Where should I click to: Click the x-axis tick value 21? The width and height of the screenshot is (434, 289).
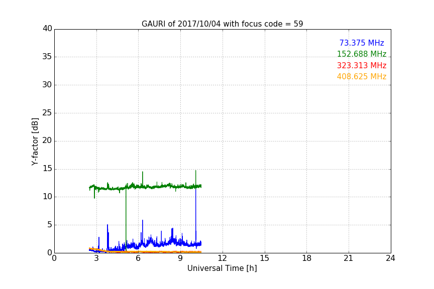[x=349, y=258]
